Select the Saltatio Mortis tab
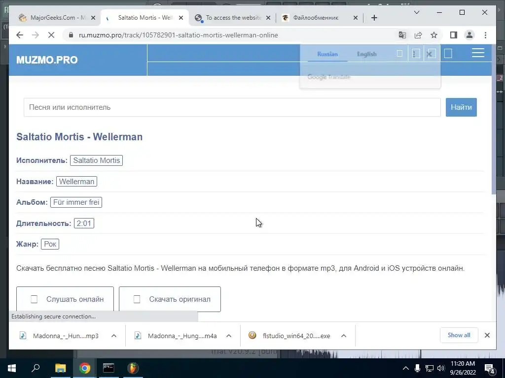 145,18
